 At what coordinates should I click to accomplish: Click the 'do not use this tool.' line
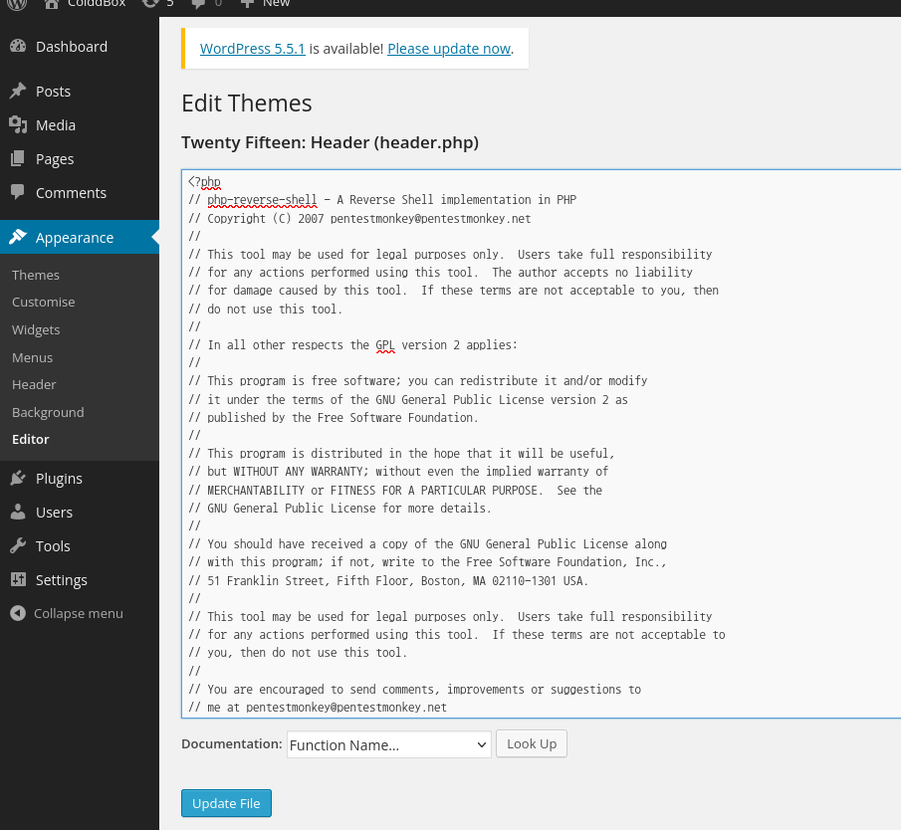[x=266, y=310]
